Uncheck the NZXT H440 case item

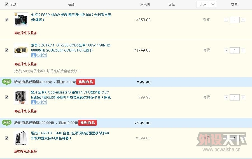coord(7,138)
